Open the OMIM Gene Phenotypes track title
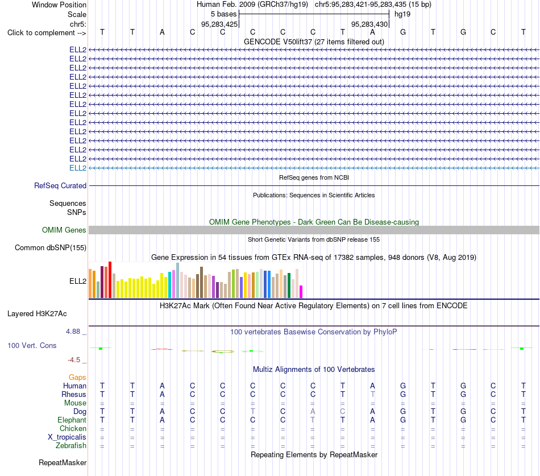 tap(314, 222)
